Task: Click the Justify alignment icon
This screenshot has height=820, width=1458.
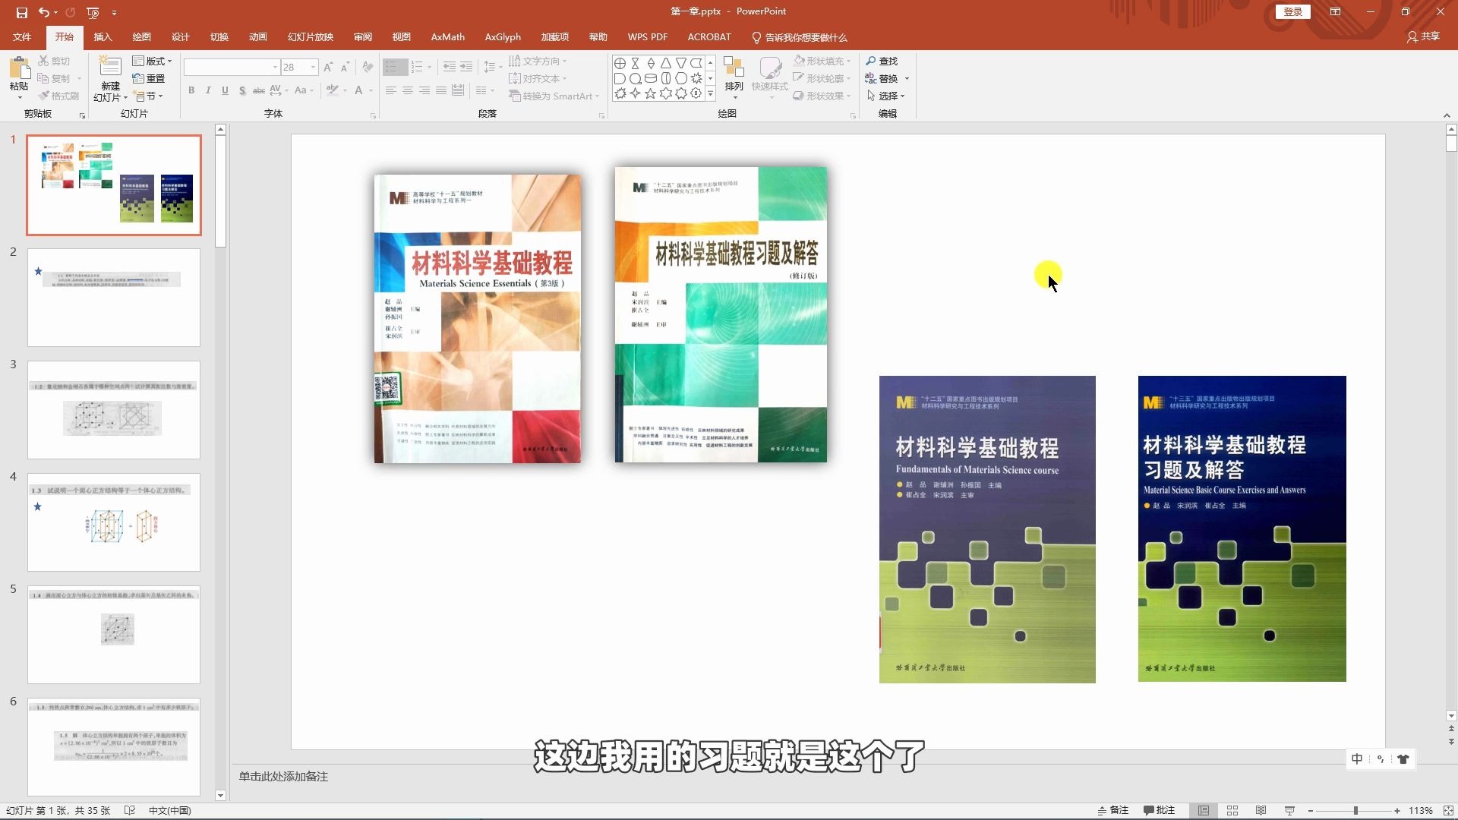Action: tap(441, 90)
